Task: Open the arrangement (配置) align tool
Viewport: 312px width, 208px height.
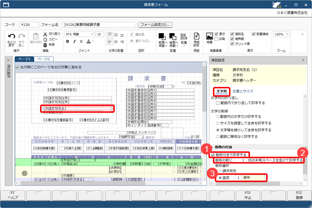Action: [184, 37]
